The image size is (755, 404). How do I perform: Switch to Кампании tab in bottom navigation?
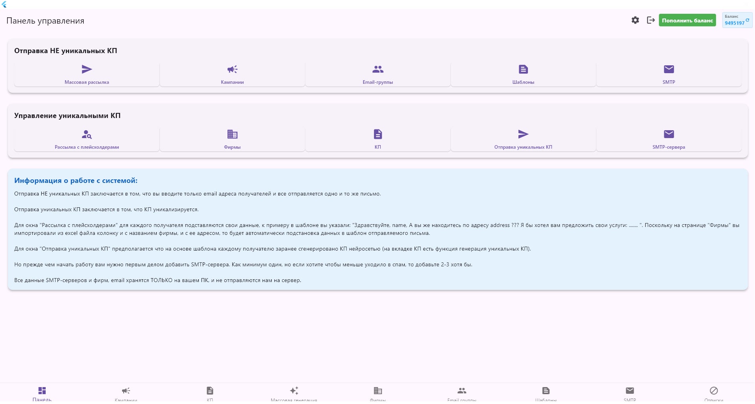click(126, 394)
